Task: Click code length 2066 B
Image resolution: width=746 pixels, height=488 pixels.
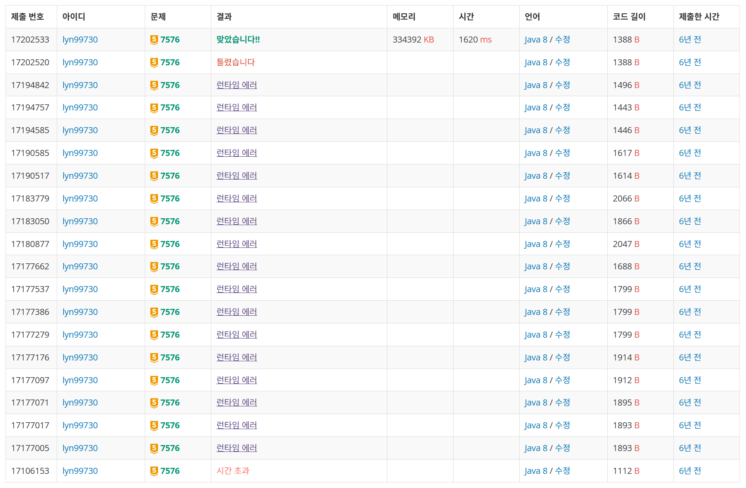Action: (x=626, y=198)
